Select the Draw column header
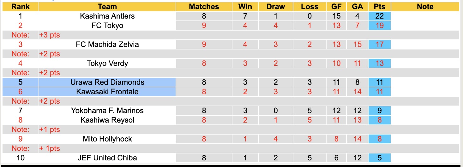Screen dimensions: 463x167 coord(275,7)
